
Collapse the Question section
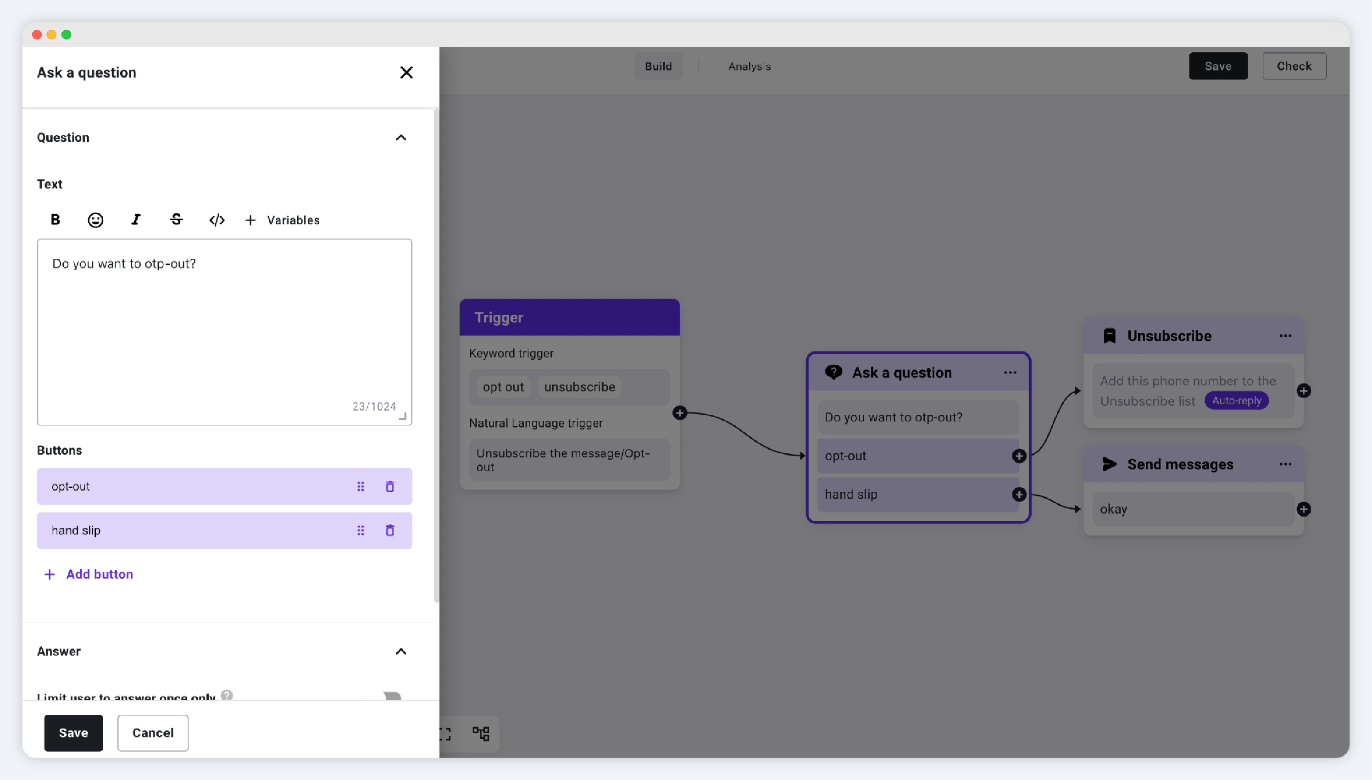(400, 138)
